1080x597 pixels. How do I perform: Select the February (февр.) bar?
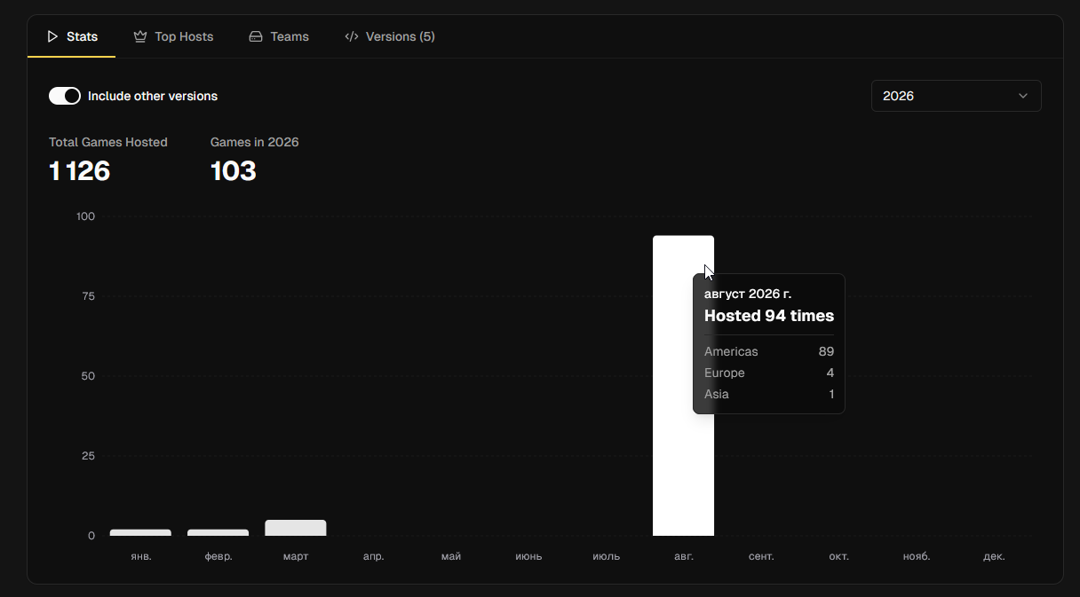point(218,532)
